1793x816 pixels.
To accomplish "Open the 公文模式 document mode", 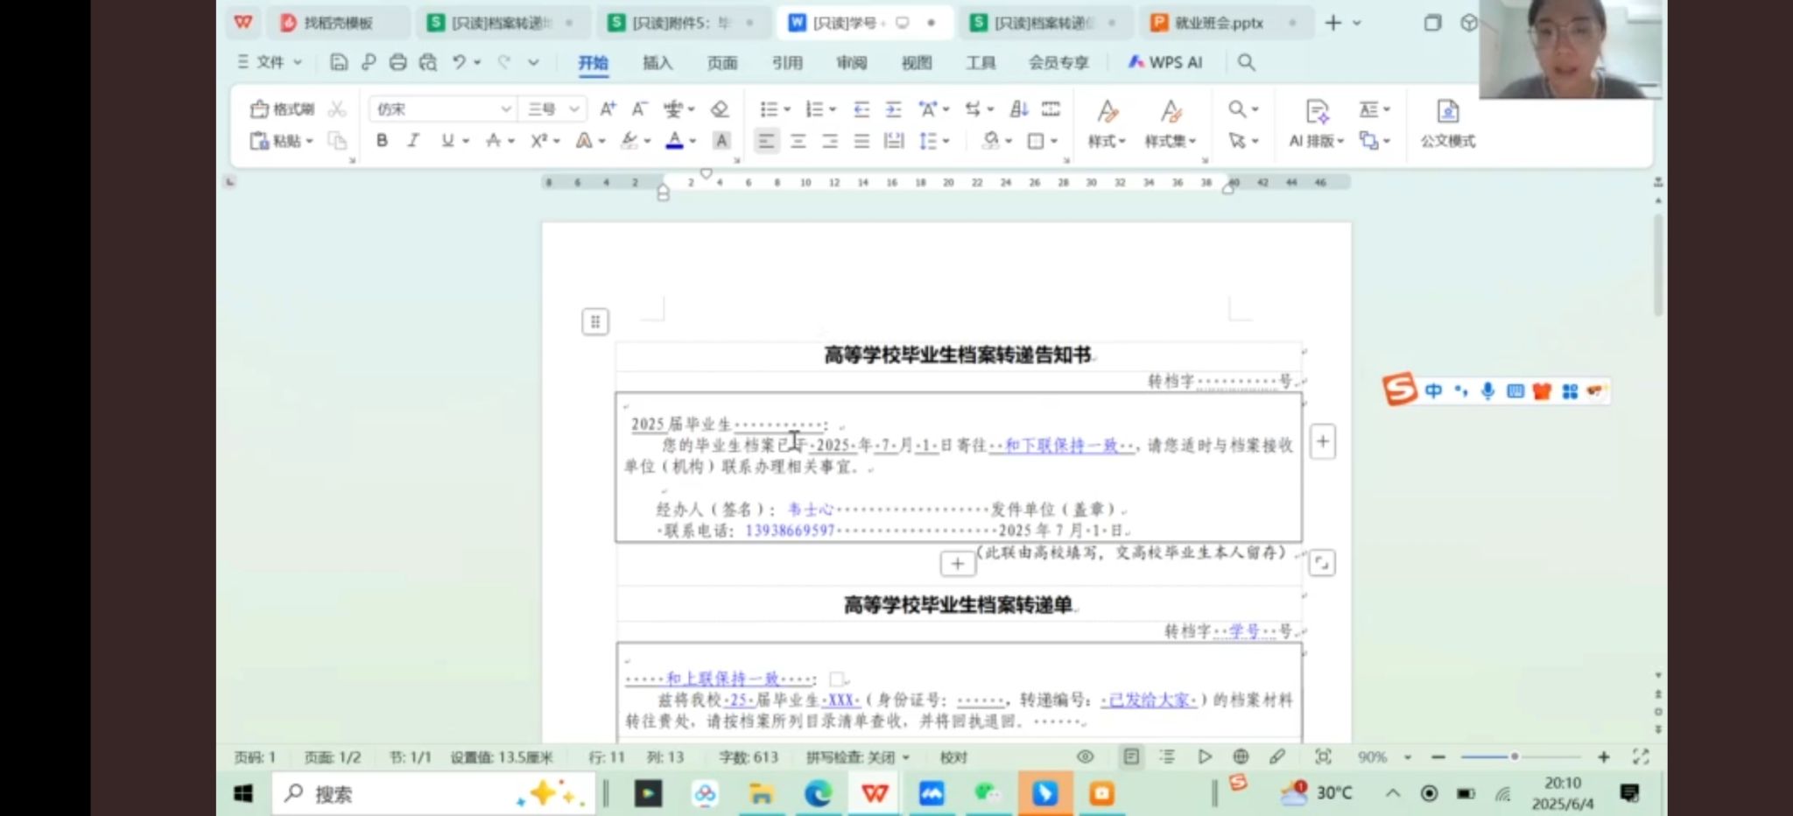I will click(x=1447, y=123).
